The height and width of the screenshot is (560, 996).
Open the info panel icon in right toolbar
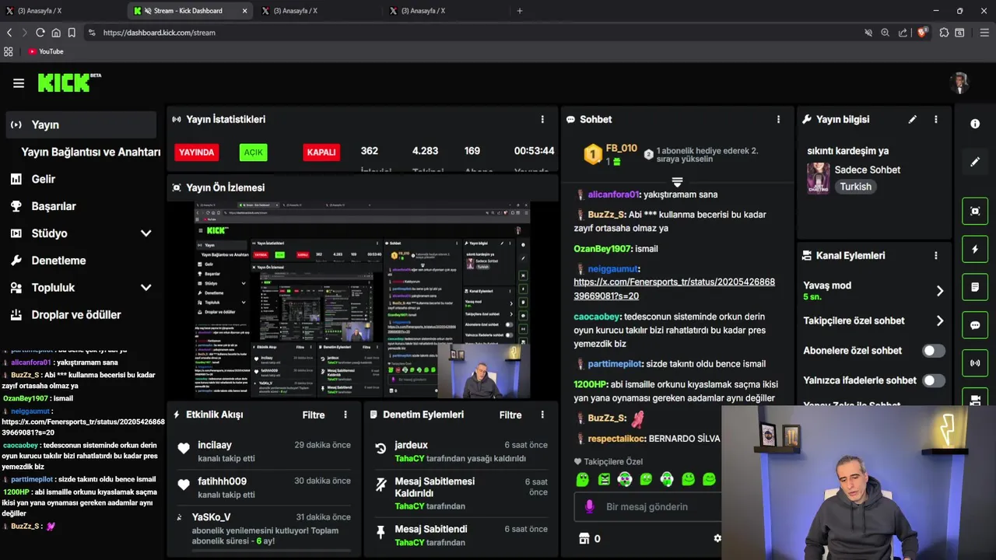pos(975,124)
